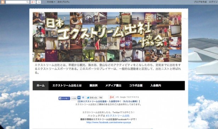218x129 pixels.
Task: Select the ホーム tab
Action: [41, 86]
